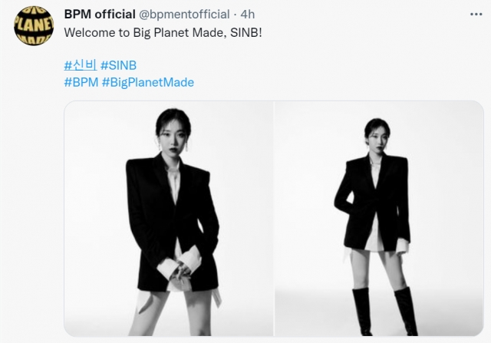
Task: Search the underlined hashtag on the third line
Action: (x=81, y=65)
